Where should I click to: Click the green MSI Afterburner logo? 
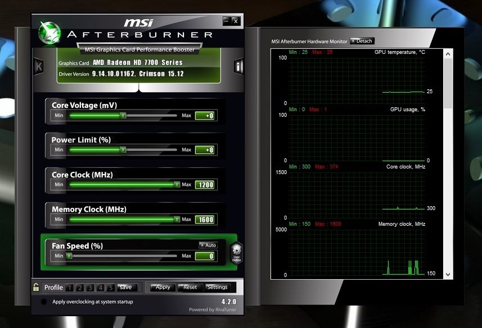49,33
